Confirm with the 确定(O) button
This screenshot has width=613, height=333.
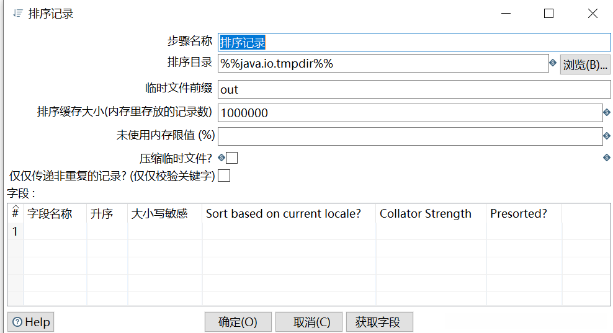238,322
